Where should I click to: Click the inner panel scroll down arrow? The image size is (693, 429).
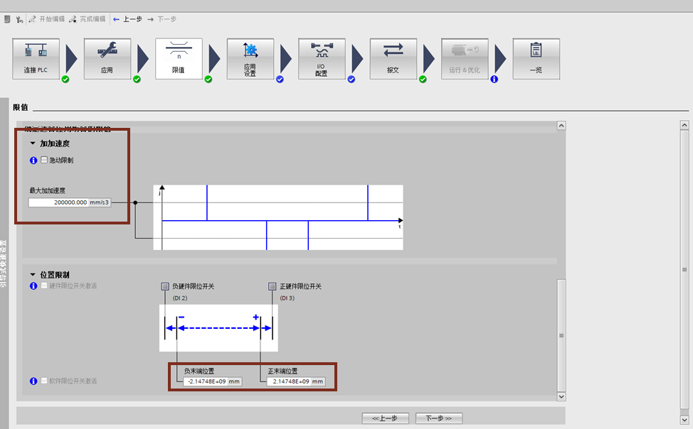561,396
